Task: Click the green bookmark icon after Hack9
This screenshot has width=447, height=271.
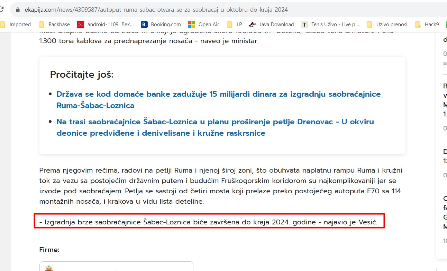Action: tap(446, 25)
